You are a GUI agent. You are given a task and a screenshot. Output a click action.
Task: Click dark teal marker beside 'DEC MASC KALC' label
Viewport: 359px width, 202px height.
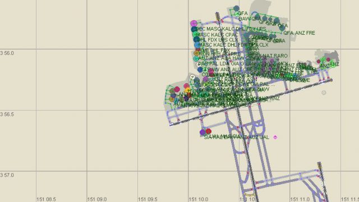click(x=194, y=29)
